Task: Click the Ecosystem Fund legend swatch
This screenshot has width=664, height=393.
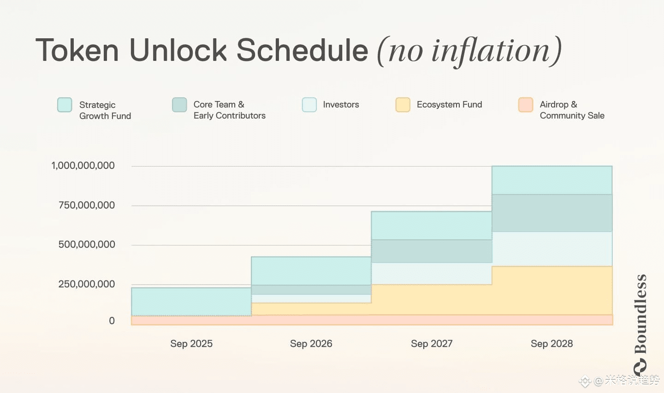Action: point(403,105)
